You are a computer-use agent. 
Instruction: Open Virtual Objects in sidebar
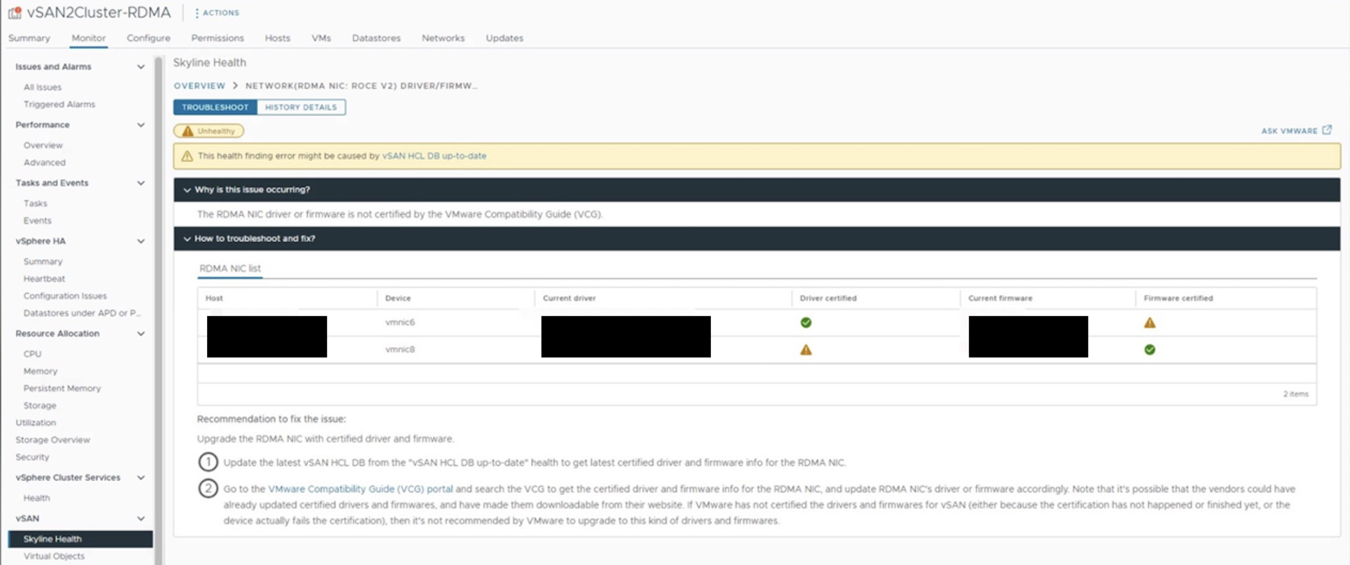[x=54, y=557]
